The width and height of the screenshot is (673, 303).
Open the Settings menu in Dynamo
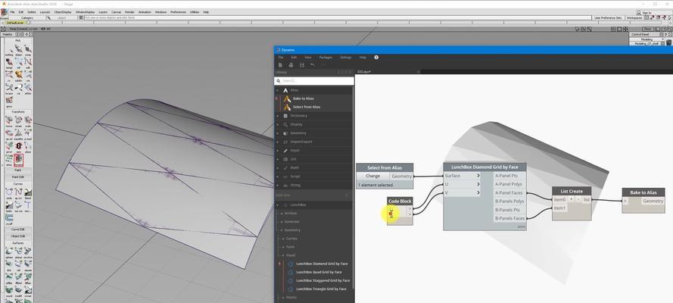(x=345, y=57)
